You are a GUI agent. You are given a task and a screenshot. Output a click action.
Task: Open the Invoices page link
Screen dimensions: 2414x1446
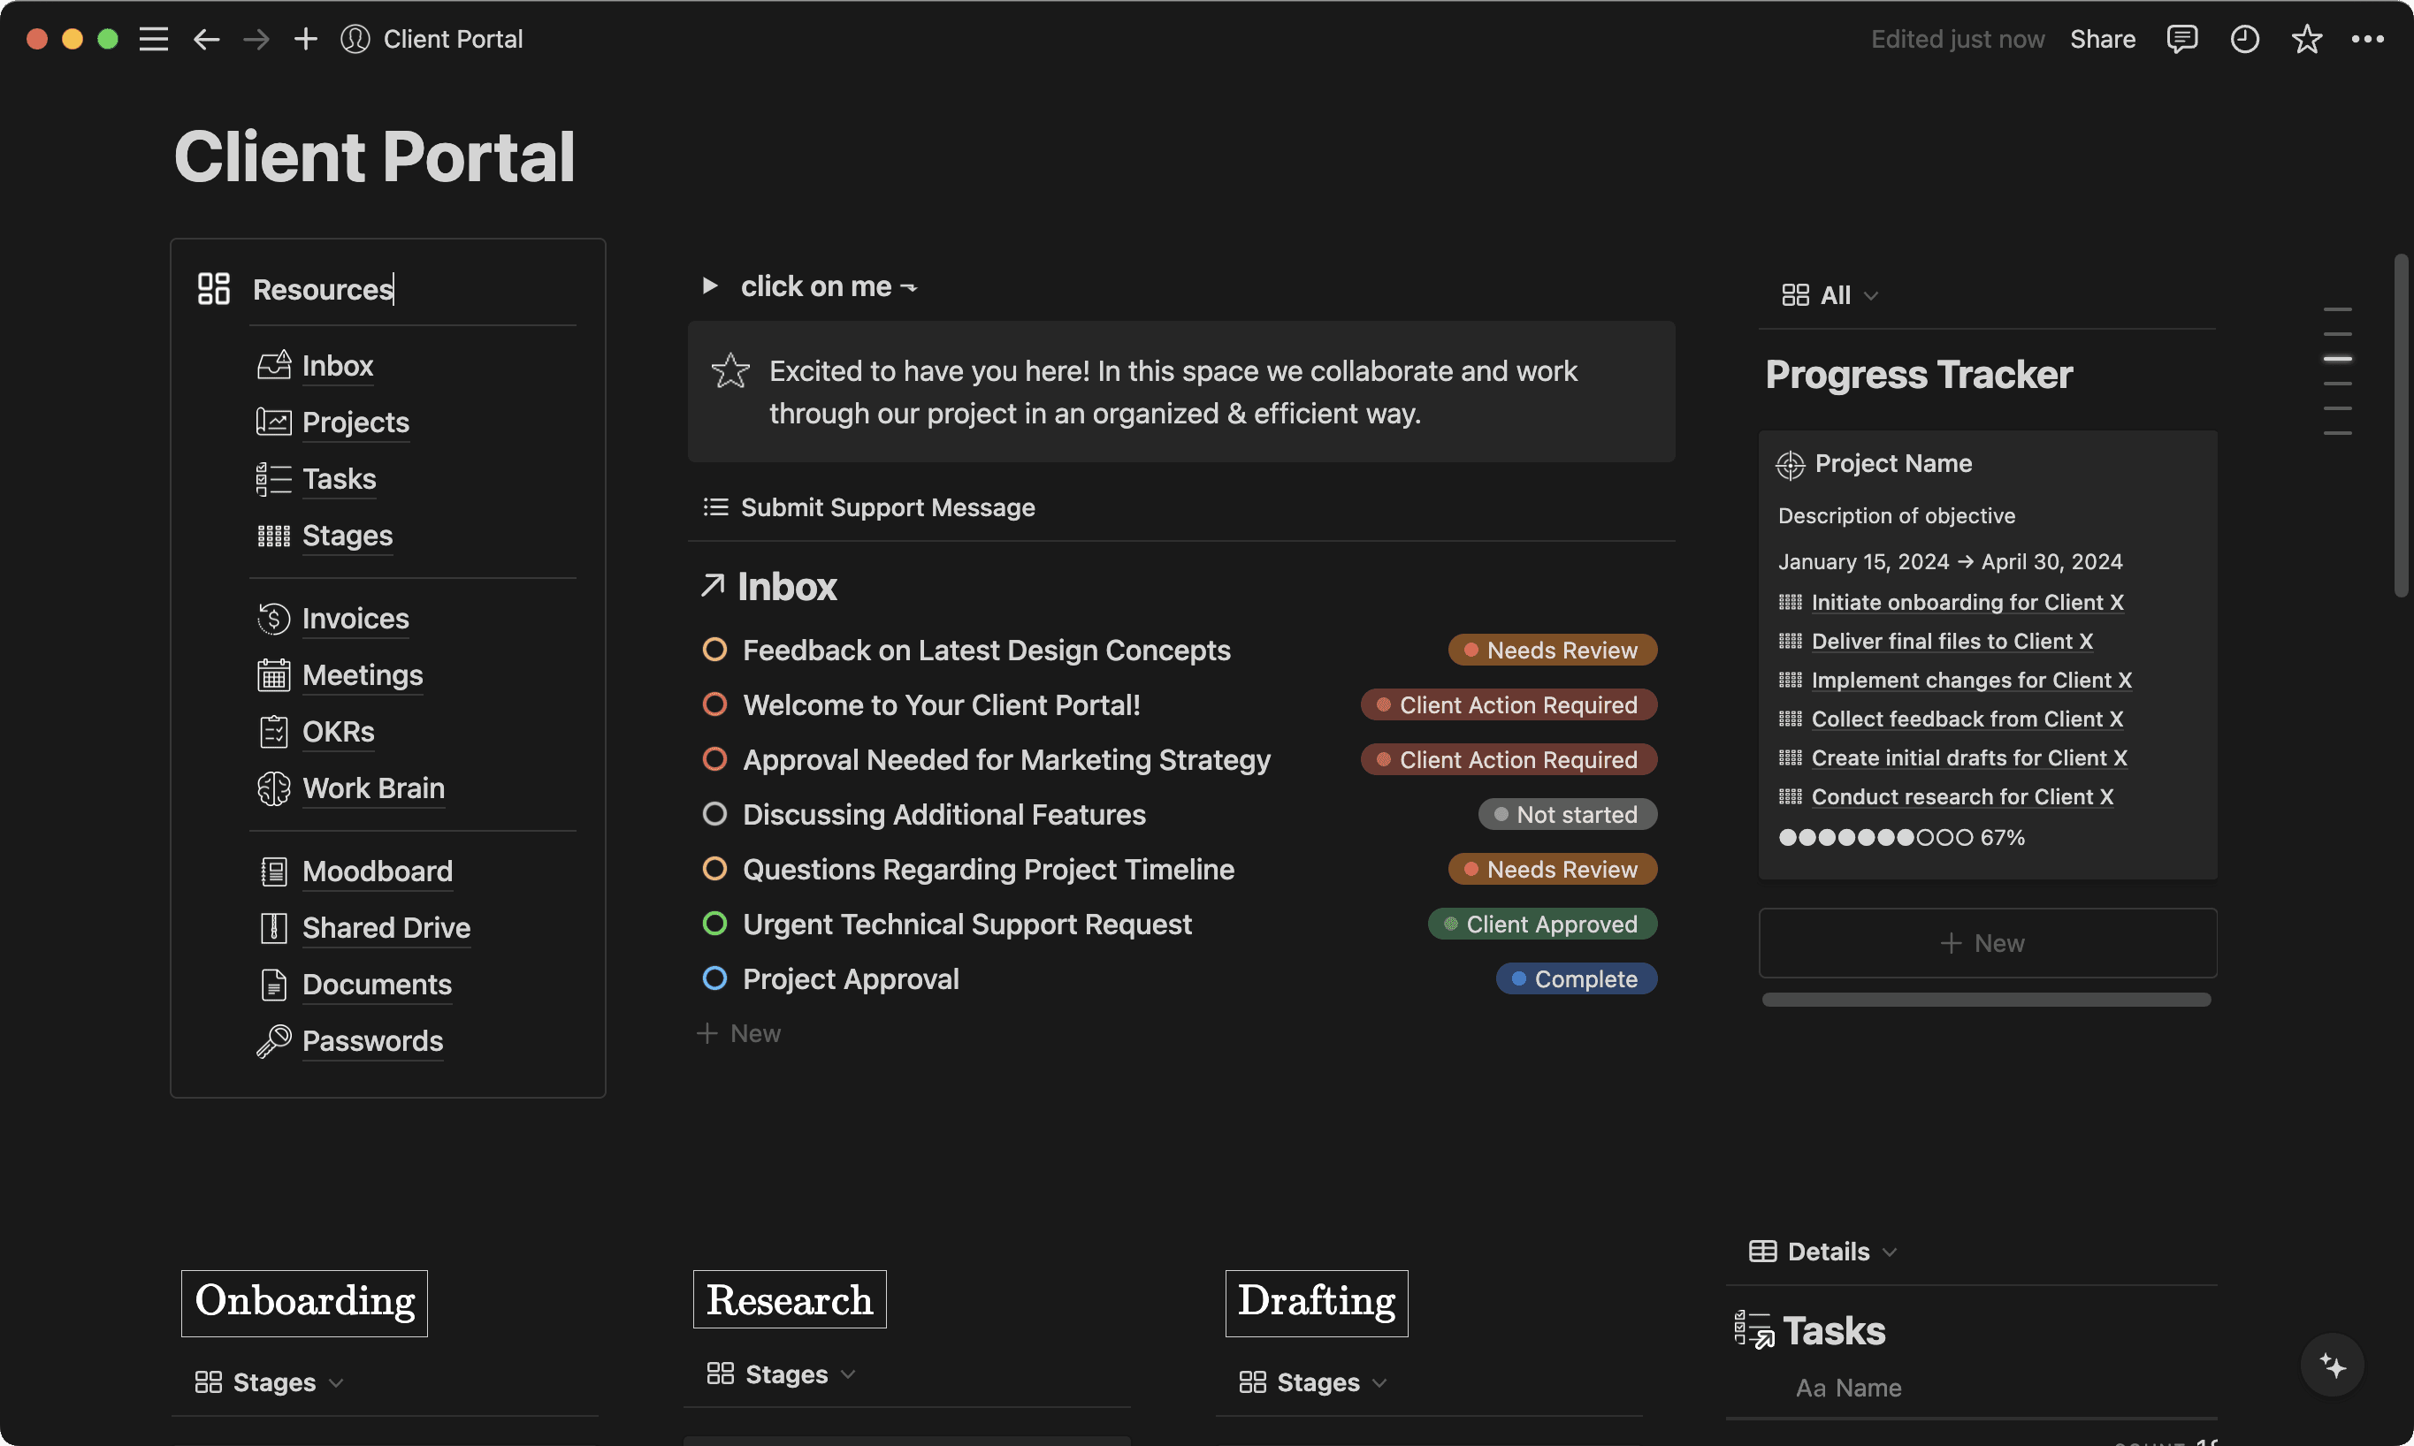pyautogui.click(x=355, y=619)
